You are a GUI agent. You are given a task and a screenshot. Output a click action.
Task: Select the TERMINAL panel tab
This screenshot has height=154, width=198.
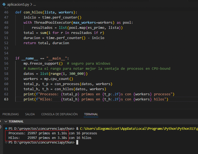point(91,114)
